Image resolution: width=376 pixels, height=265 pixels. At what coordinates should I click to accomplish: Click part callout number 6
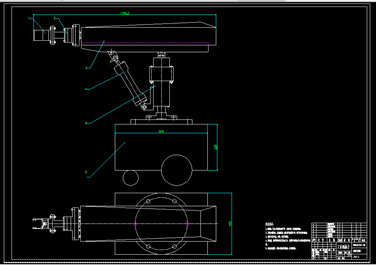(x=86, y=172)
